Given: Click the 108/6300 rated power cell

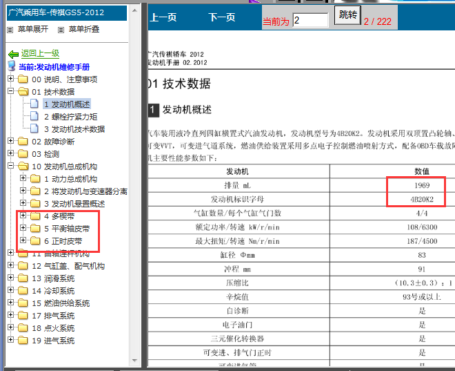Looking at the screenshot, I should [x=422, y=227].
